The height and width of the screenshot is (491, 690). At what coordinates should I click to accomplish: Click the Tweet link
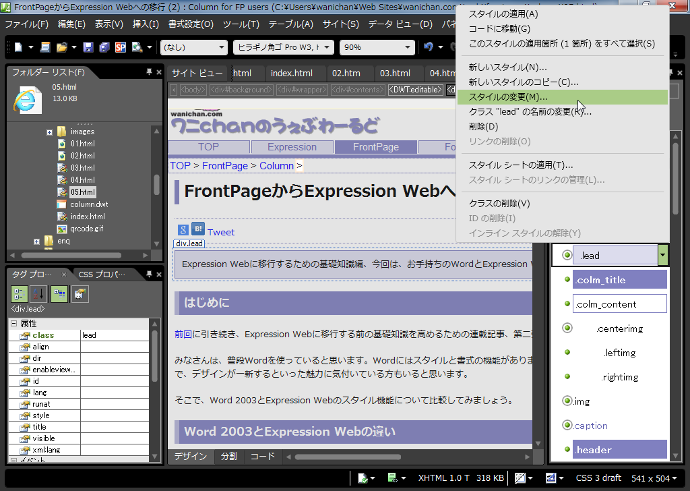click(x=221, y=232)
